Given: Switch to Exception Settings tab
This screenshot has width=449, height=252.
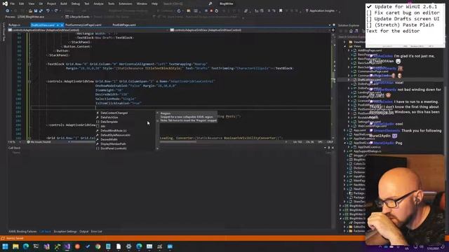Looking at the screenshot, I should click(x=65, y=232).
